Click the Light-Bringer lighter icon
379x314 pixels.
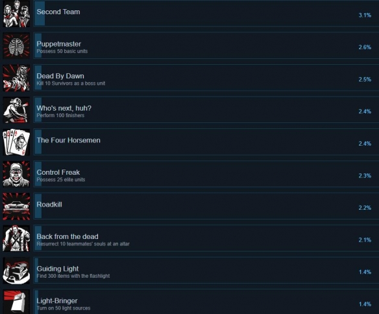pos(16,302)
